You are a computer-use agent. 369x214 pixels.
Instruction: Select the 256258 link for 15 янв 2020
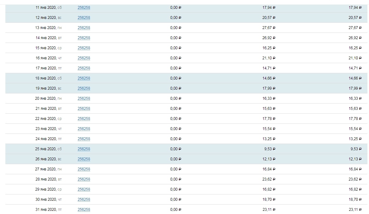pos(84,48)
